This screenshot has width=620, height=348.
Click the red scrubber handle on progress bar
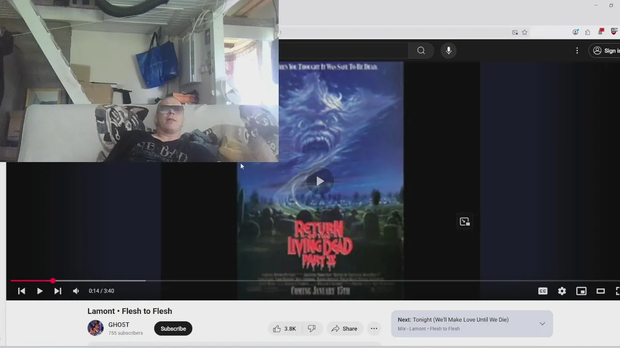(x=53, y=280)
